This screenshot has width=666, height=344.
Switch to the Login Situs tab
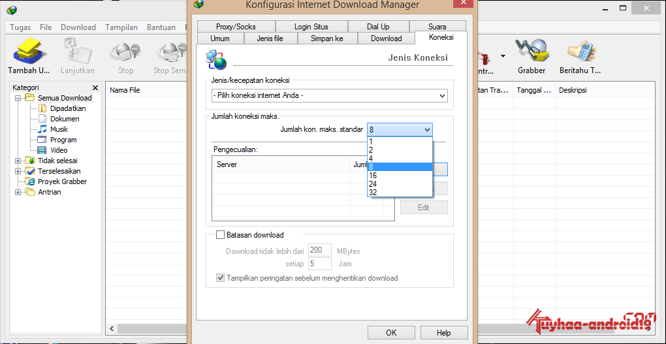point(311,26)
